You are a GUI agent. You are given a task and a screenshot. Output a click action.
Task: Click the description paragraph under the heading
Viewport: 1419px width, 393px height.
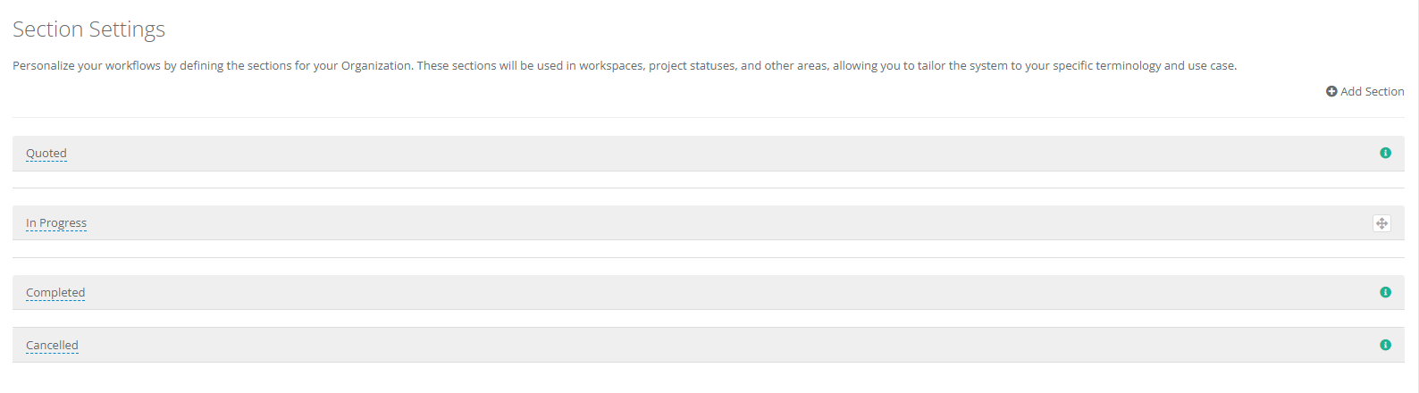click(624, 66)
